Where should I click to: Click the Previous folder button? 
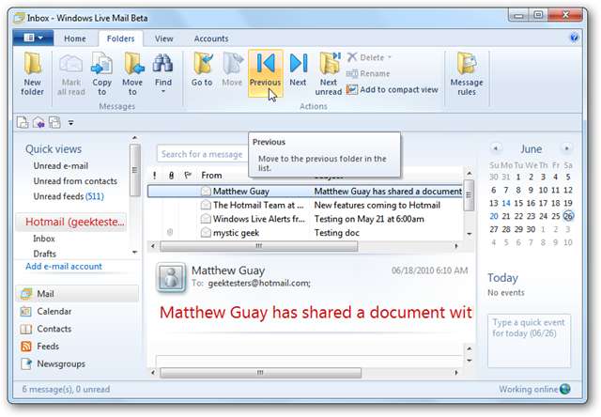(265, 73)
